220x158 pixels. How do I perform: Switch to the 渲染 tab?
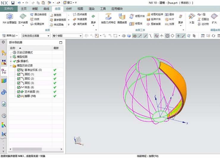(92, 9)
